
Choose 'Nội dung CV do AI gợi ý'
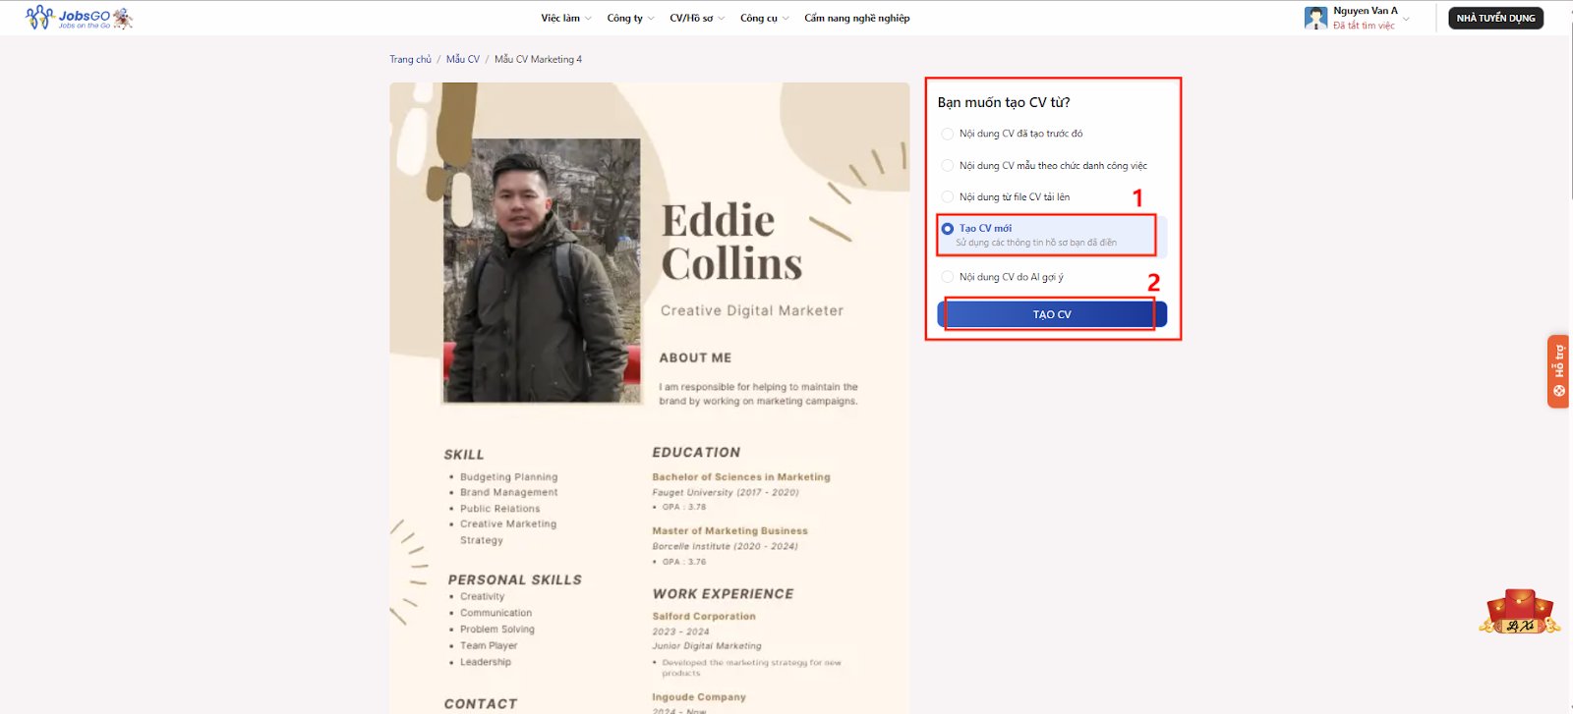pyautogui.click(x=948, y=277)
